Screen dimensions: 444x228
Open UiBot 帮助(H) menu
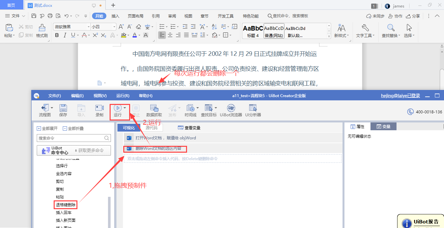click(146, 96)
